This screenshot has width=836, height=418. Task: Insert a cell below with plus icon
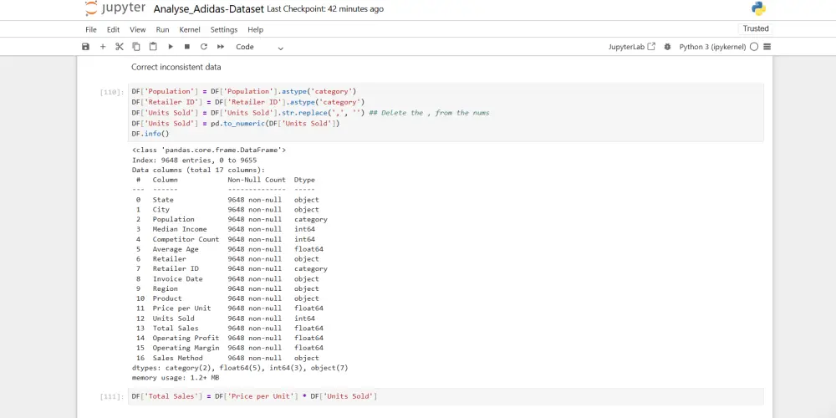click(x=103, y=47)
